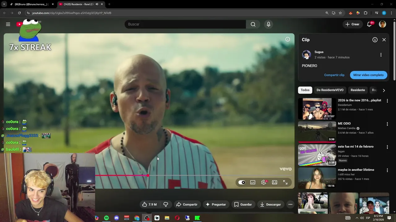Dislike the video
Image resolution: width=396 pixels, height=222 pixels.
tap(166, 204)
